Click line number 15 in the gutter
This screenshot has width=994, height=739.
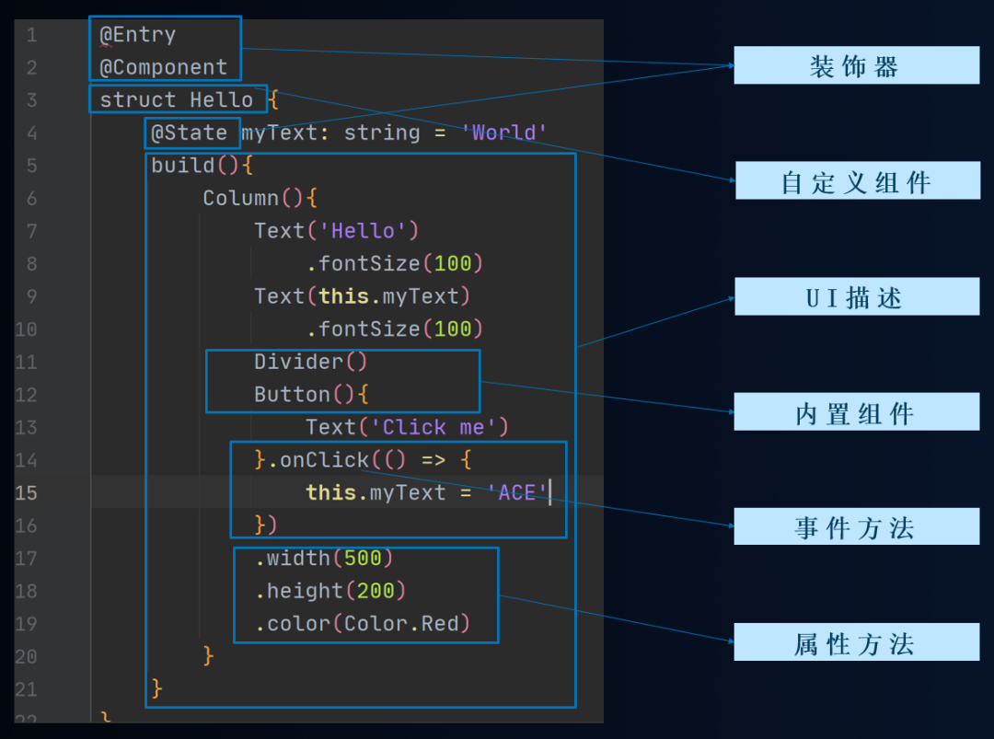click(26, 492)
